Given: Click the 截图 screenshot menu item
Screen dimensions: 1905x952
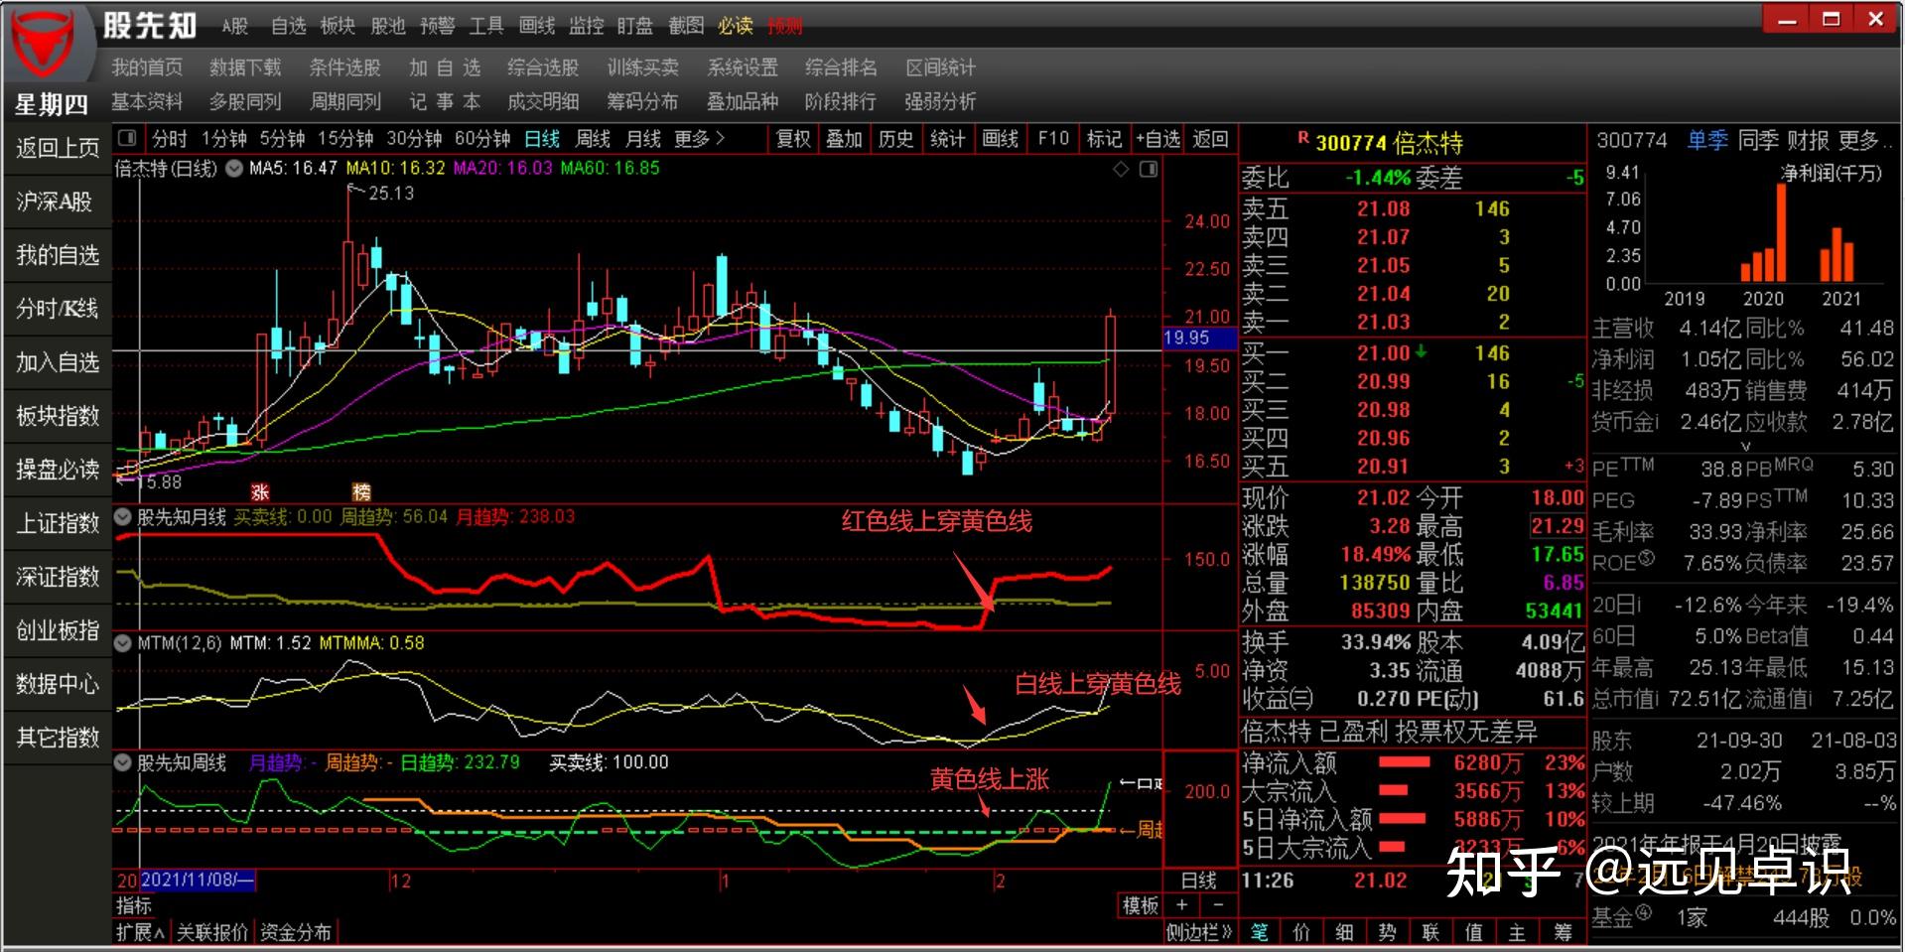Looking at the screenshot, I should click(x=685, y=26).
